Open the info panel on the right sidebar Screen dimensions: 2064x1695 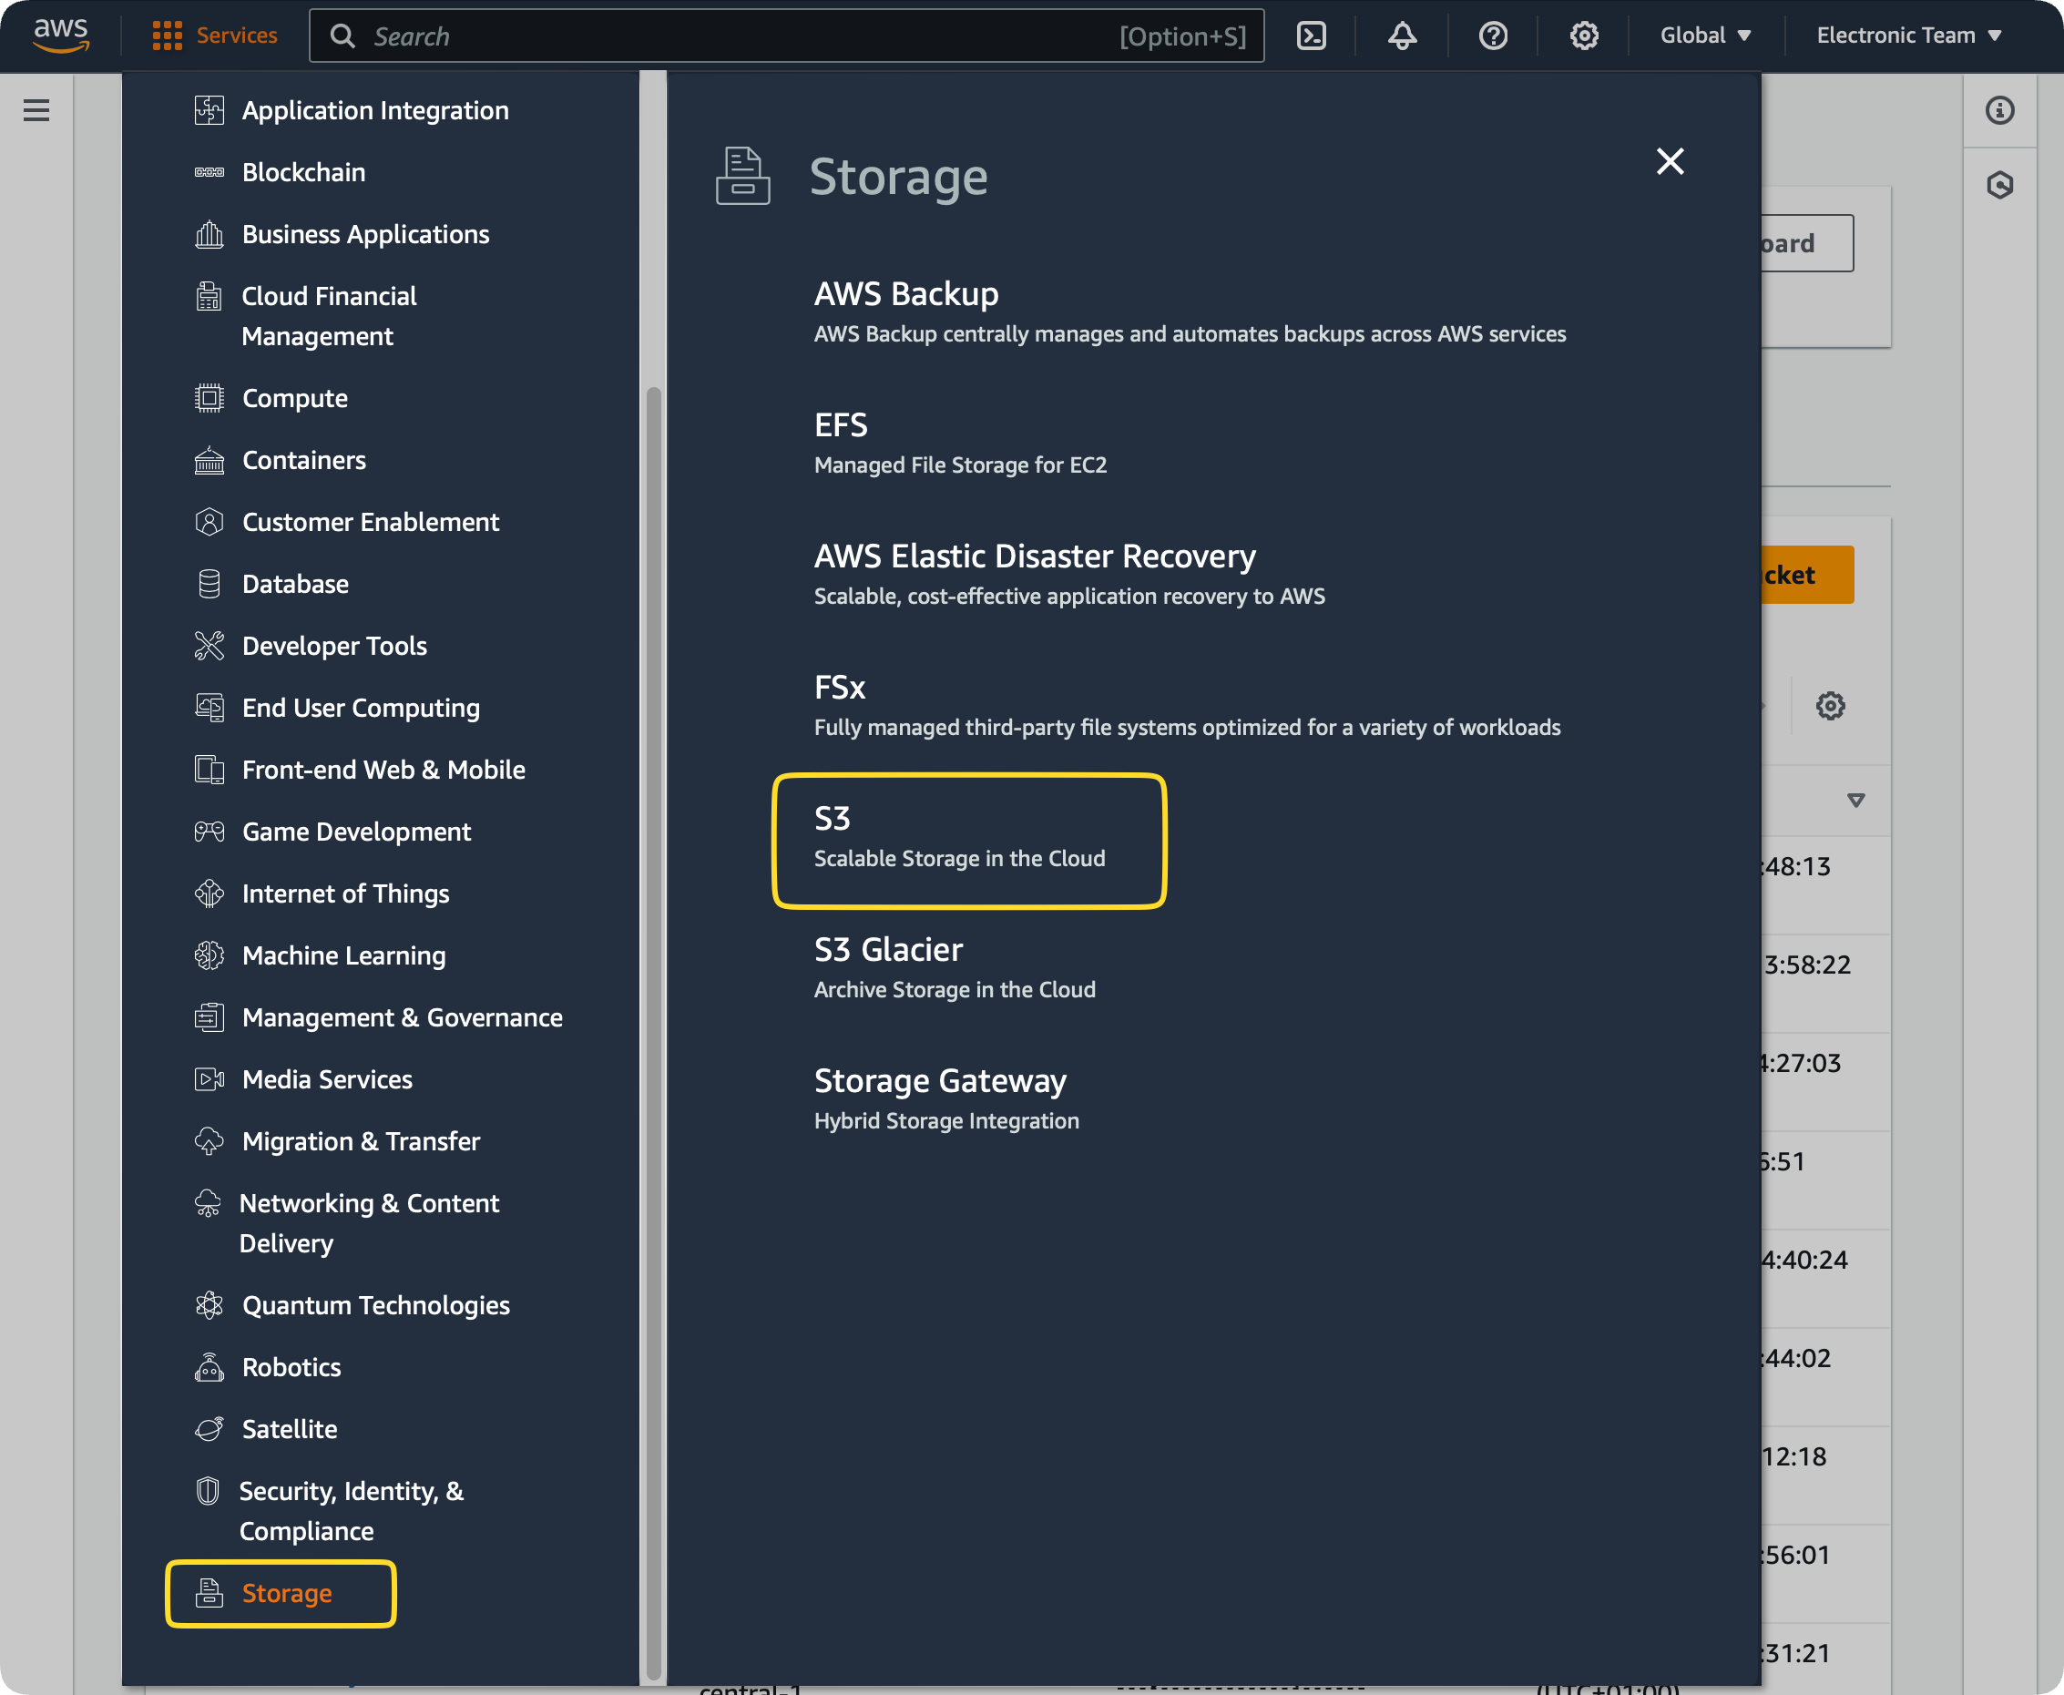point(2001,110)
